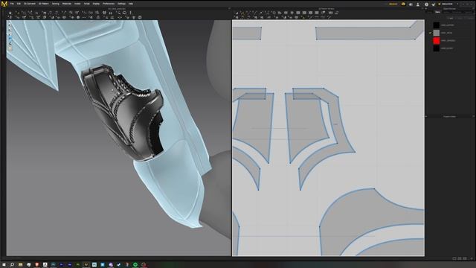Open the Display menu
476x268 pixels.
(96, 4)
